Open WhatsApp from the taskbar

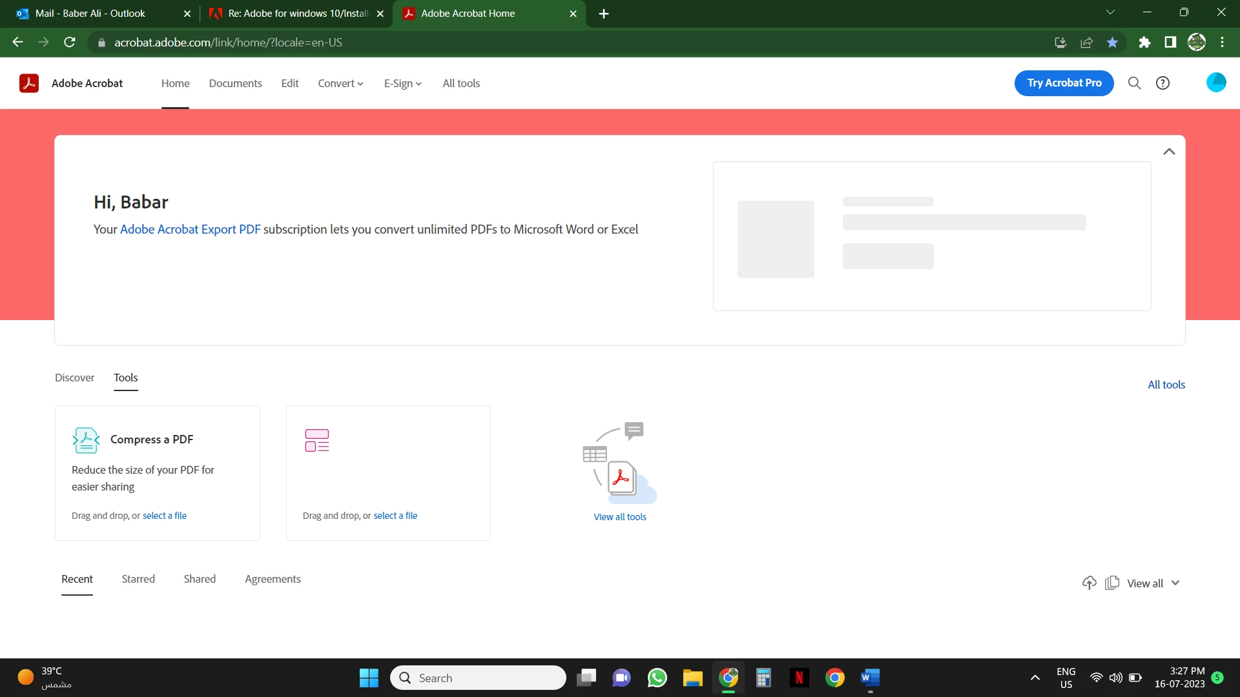[x=657, y=678]
